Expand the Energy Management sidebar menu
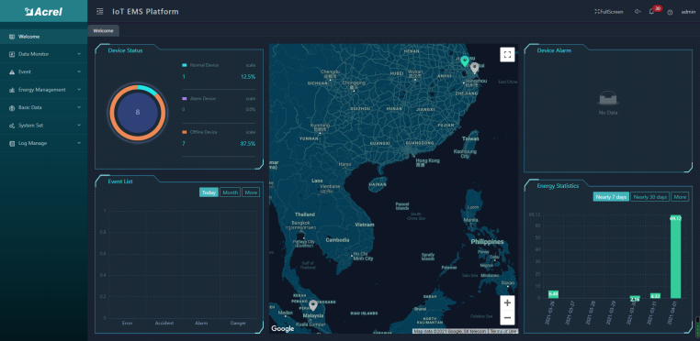700x341 pixels. tap(44, 90)
